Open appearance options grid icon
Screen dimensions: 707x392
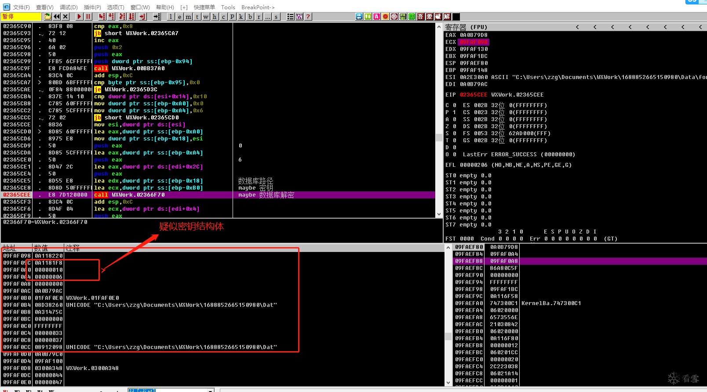pos(299,17)
